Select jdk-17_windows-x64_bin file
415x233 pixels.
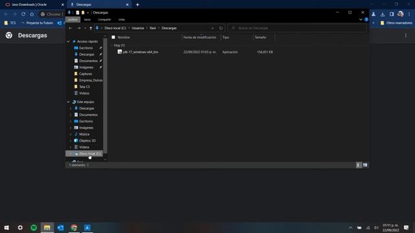[x=141, y=52]
